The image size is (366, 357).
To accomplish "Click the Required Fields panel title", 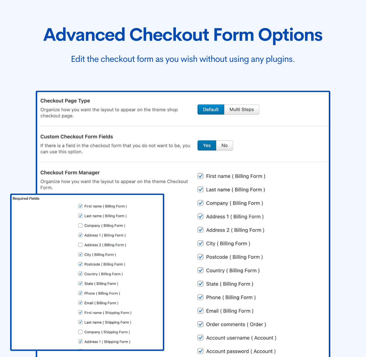I will click(x=26, y=198).
